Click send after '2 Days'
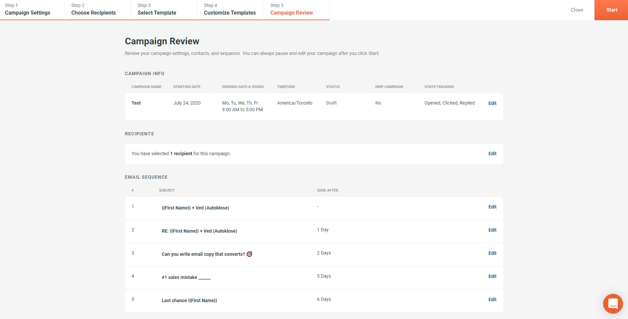Image resolution: width=628 pixels, height=319 pixels. point(324,253)
